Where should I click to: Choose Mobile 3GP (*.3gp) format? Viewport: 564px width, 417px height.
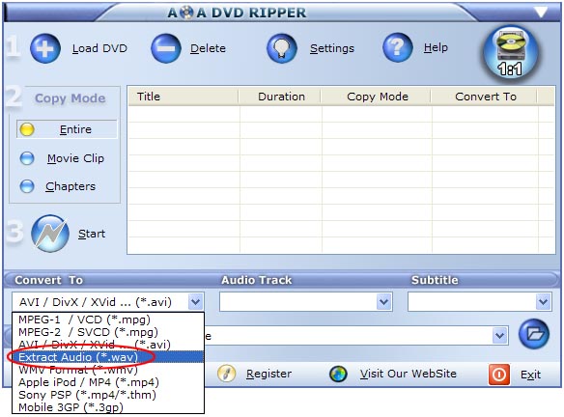click(x=108, y=407)
